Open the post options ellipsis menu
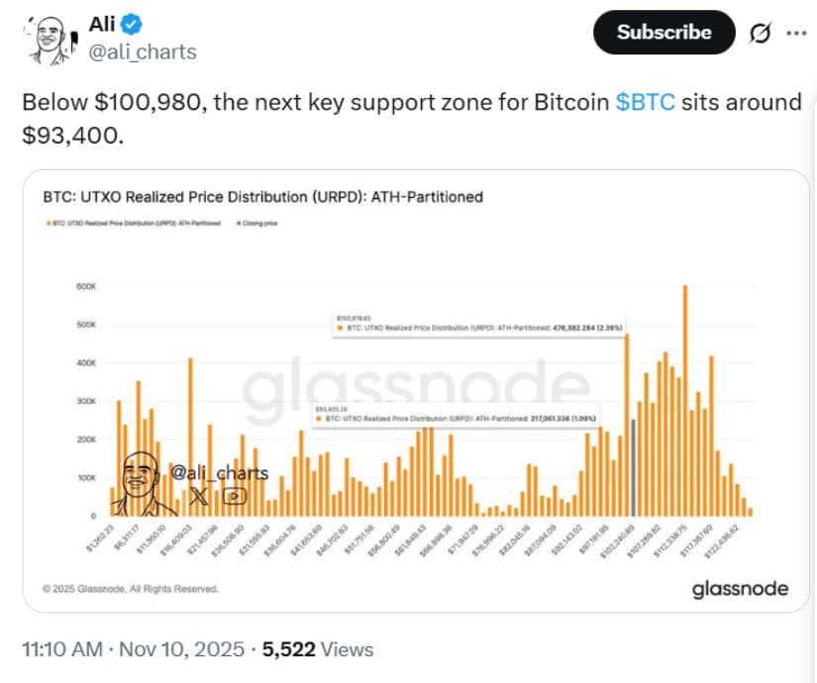Image resolution: width=817 pixels, height=683 pixels. click(x=798, y=33)
